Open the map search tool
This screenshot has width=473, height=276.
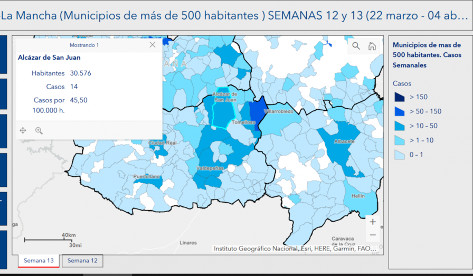pos(356,46)
